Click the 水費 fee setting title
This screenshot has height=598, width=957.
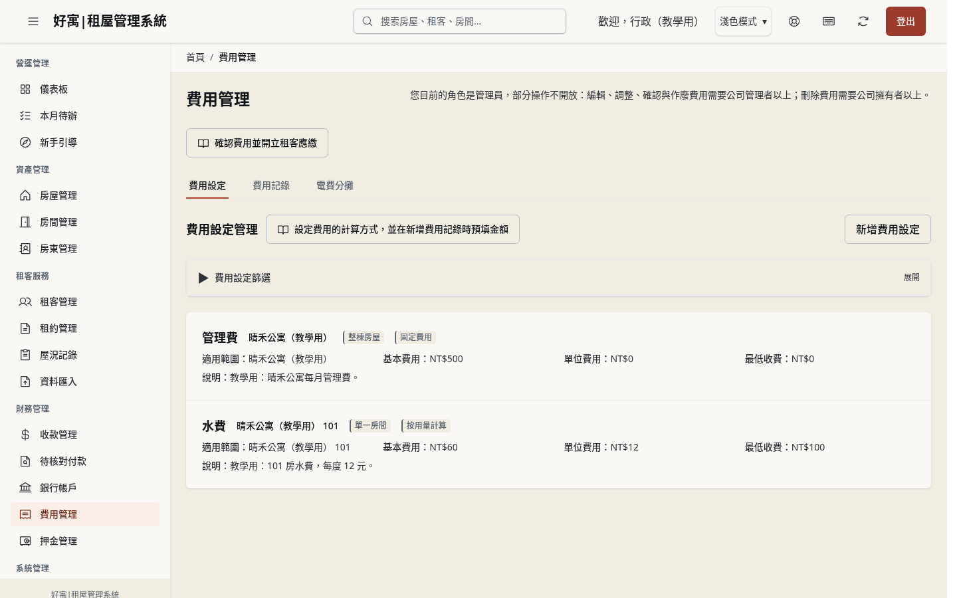point(214,426)
